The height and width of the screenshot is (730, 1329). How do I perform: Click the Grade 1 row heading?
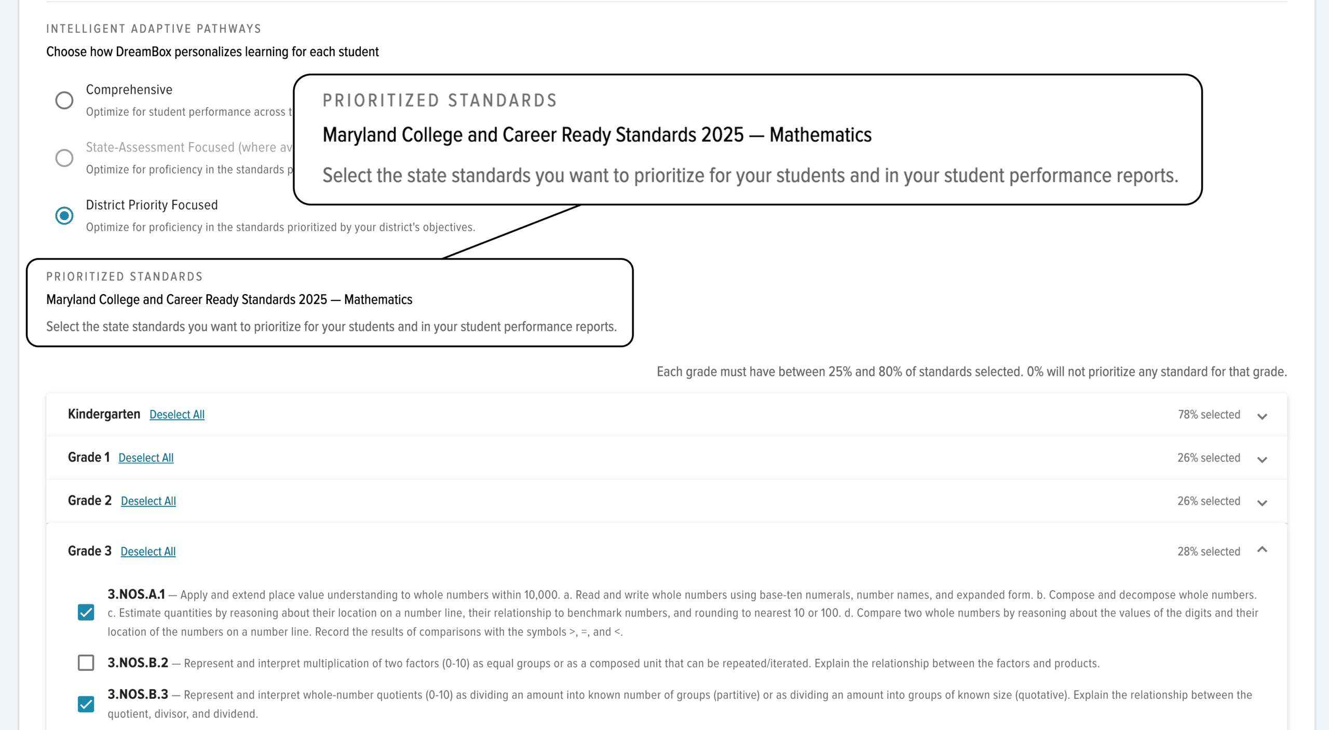[x=89, y=457]
